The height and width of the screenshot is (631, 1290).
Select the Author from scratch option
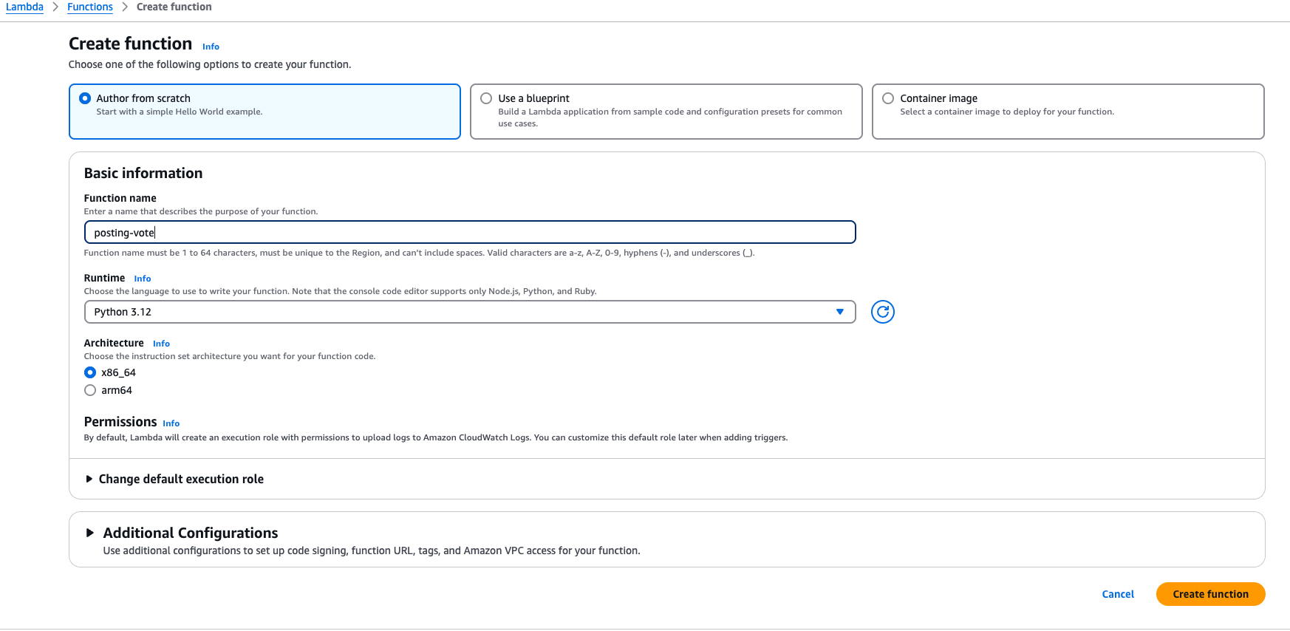pyautogui.click(x=86, y=98)
